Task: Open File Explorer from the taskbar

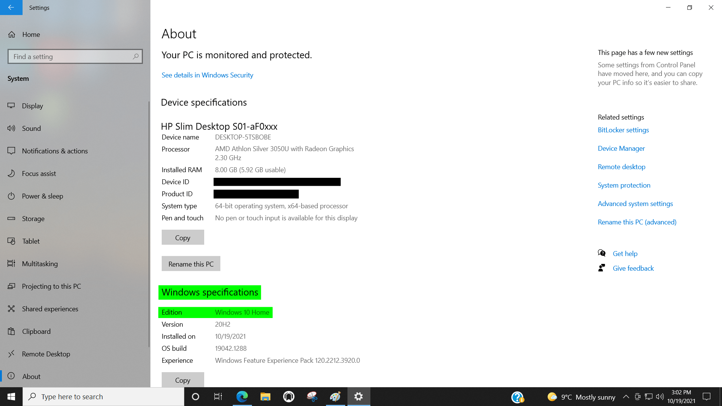Action: 265,397
